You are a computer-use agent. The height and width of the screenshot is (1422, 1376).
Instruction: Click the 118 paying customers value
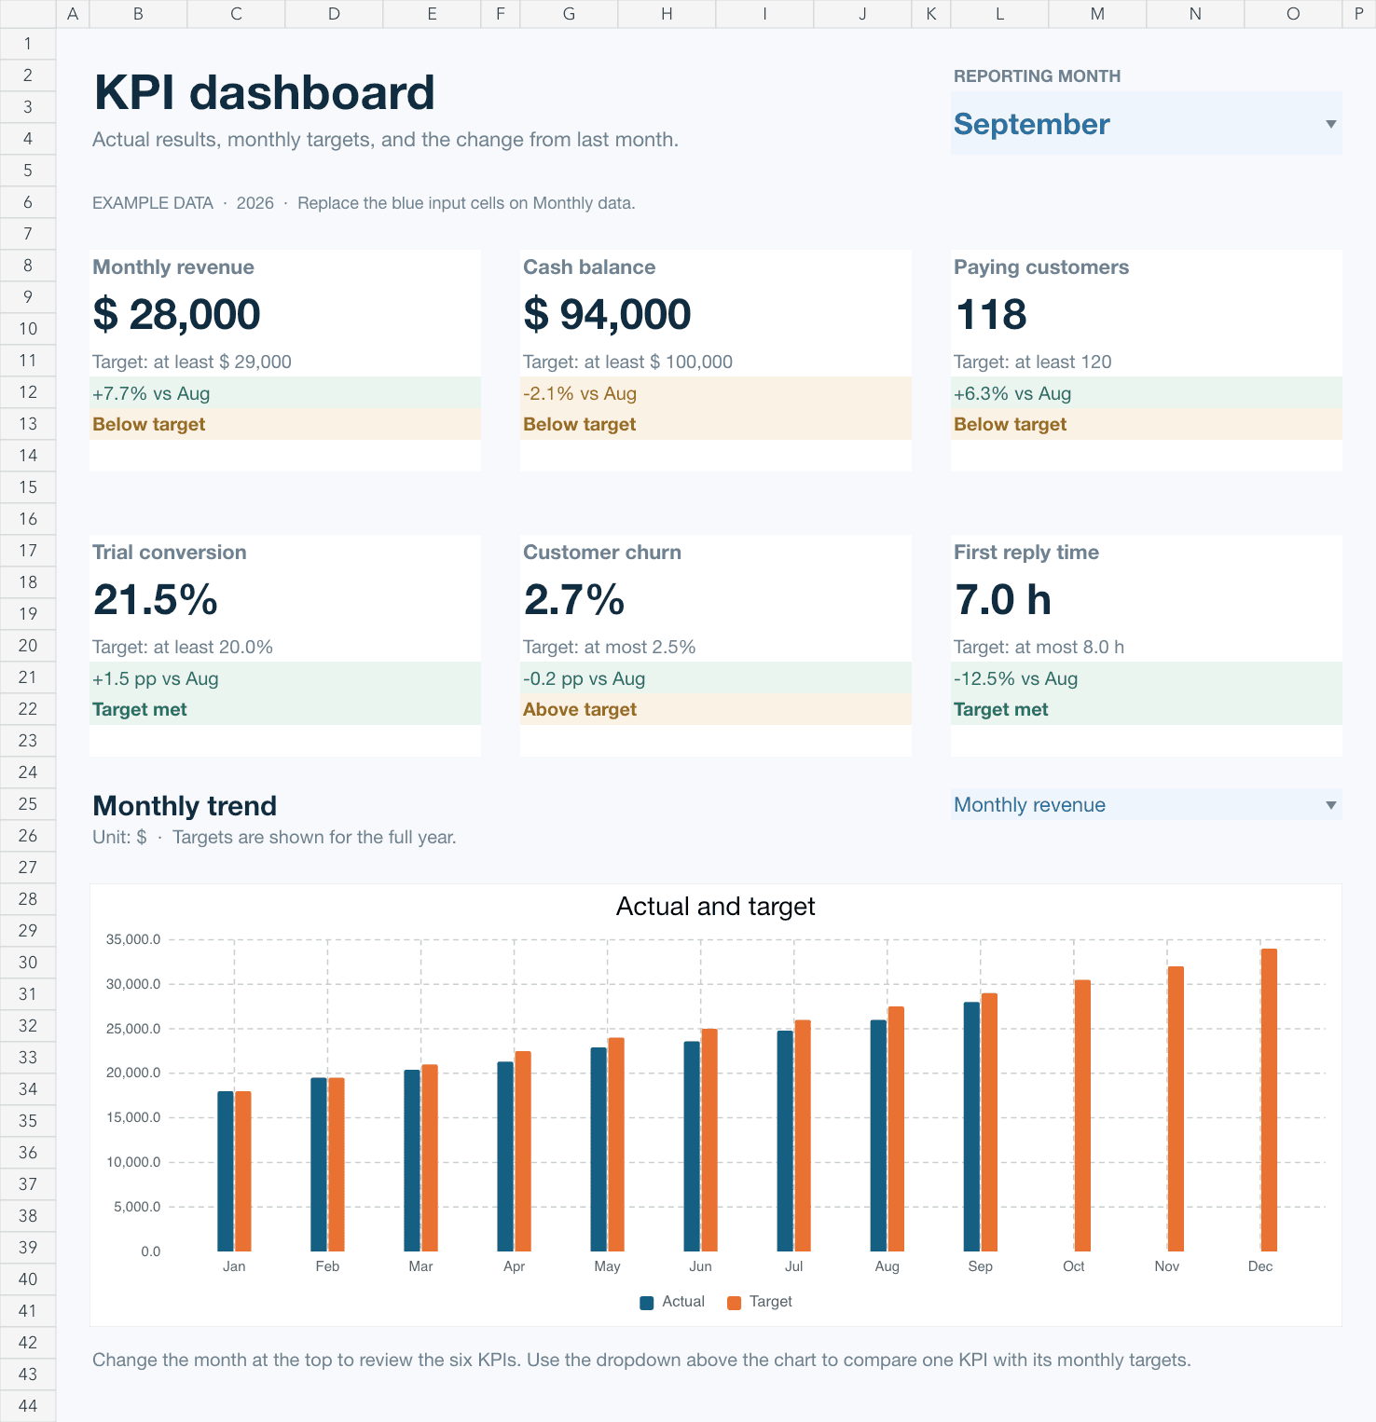click(991, 314)
